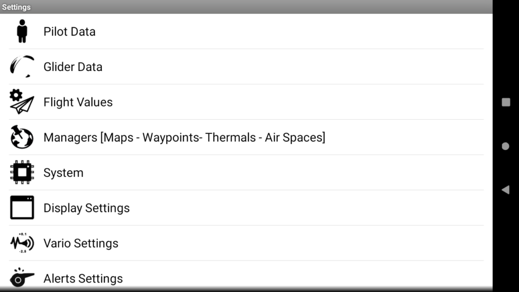The image size is (519, 292).
Task: Tap the Android recent apps square
Action: 506,102
